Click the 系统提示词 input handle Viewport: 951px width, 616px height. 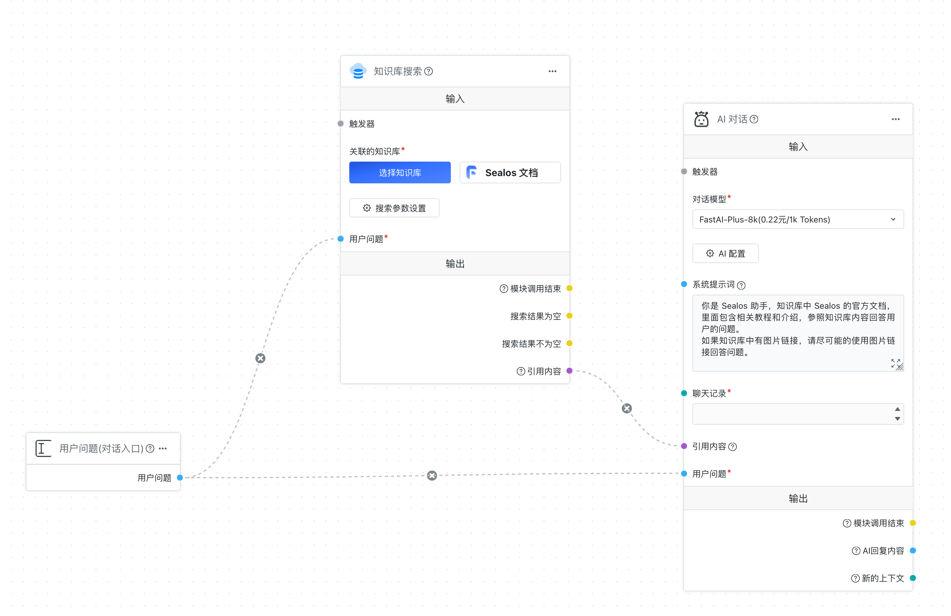point(684,284)
